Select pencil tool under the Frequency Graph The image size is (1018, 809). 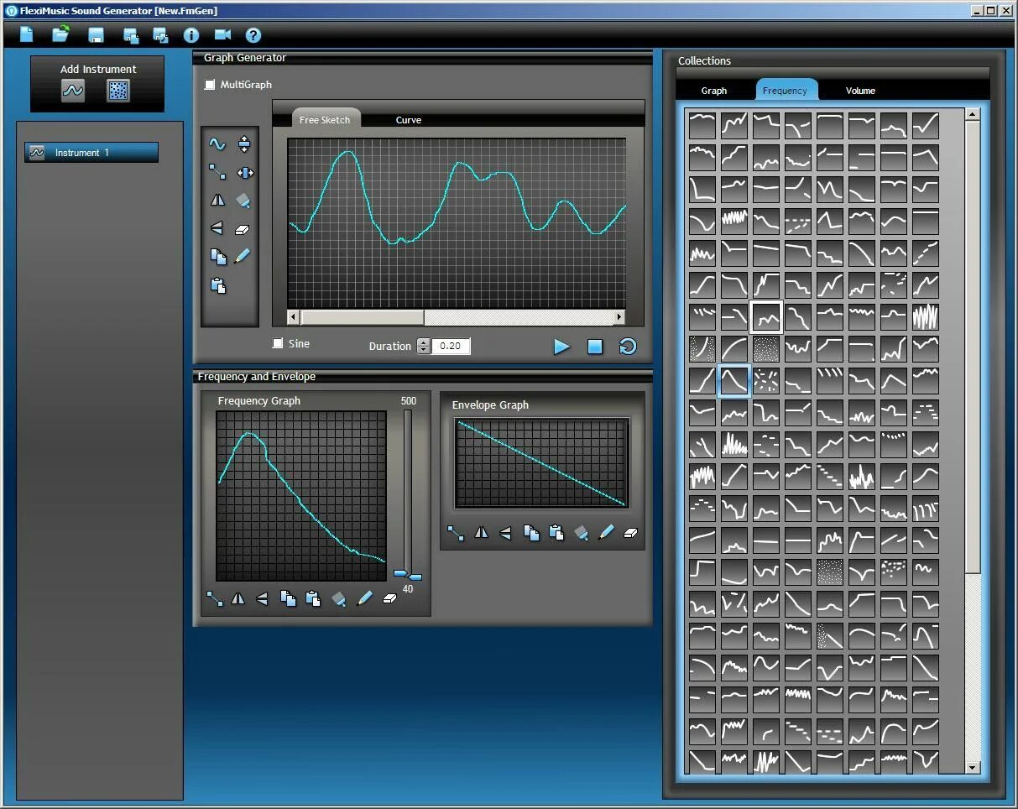tap(364, 598)
